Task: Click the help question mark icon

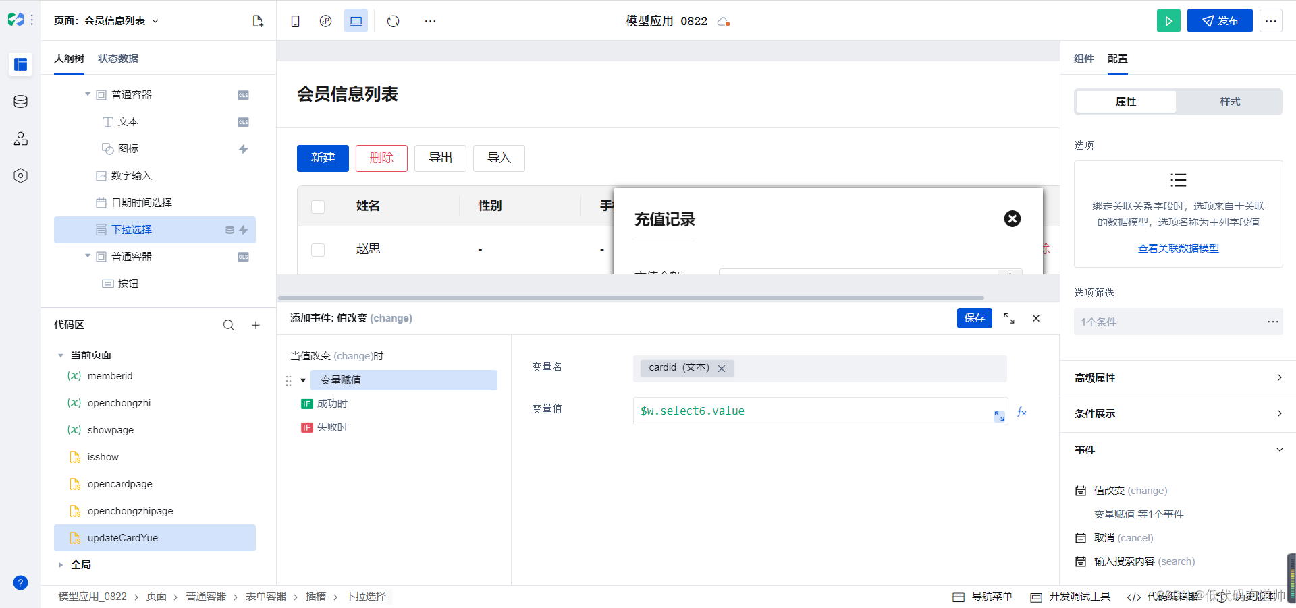Action: [x=20, y=583]
